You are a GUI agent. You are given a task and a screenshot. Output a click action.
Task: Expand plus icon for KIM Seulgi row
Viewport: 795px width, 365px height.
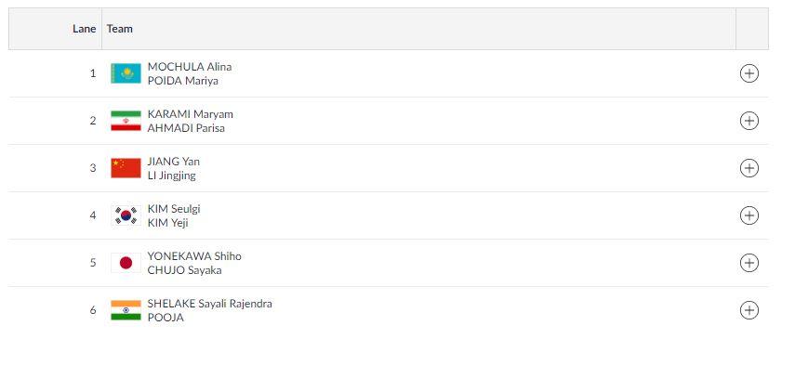click(x=749, y=215)
